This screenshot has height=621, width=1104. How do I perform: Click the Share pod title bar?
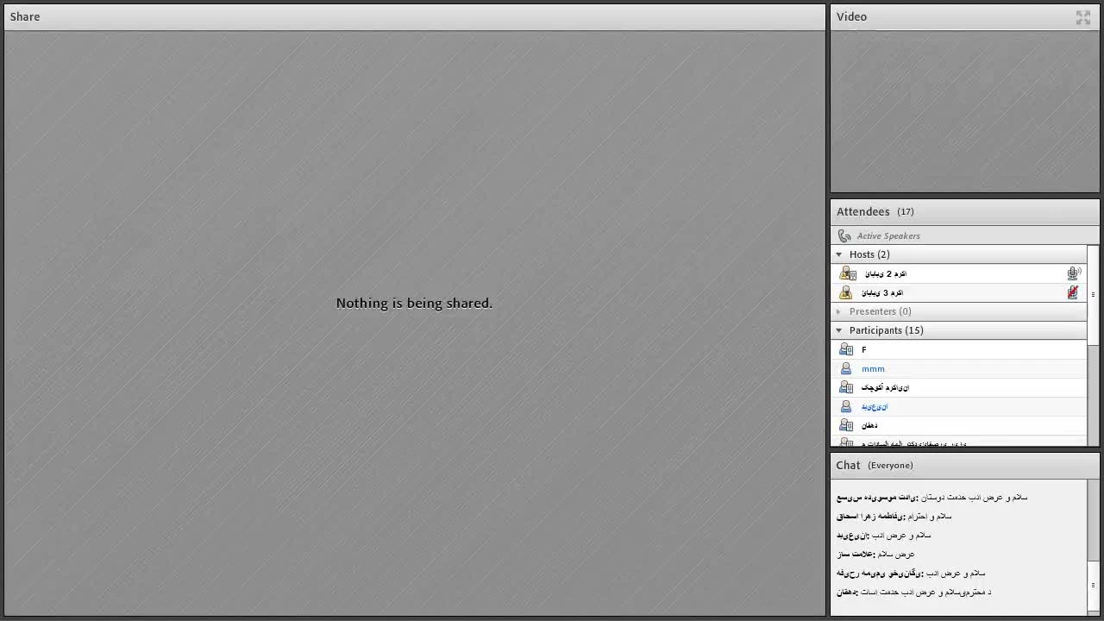click(x=414, y=16)
